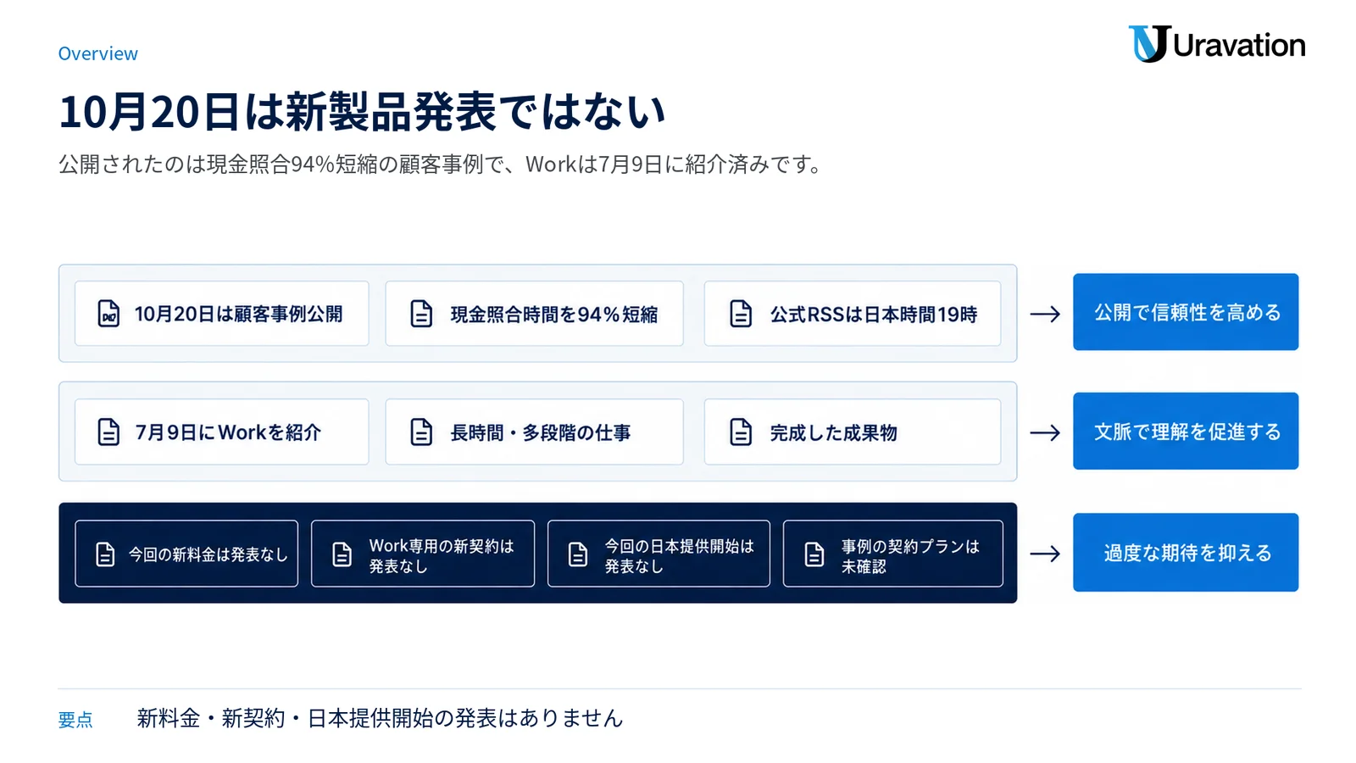The height and width of the screenshot is (763, 1356).
Task: Click the 公式RSSは日本時間19時 card text
Action: point(874,315)
